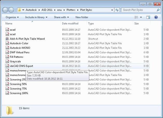Open the Organize dropdown menu
The height and width of the screenshot is (118, 163).
(12, 17)
